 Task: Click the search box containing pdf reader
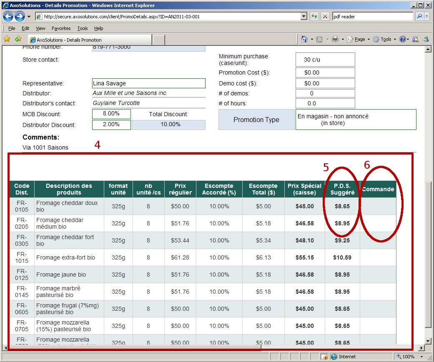(x=373, y=16)
